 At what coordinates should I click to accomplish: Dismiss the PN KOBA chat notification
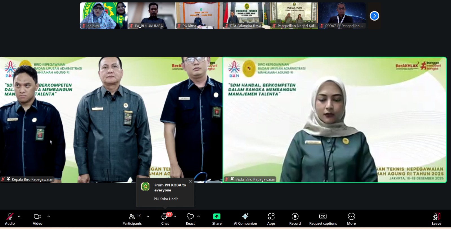pyautogui.click(x=190, y=182)
